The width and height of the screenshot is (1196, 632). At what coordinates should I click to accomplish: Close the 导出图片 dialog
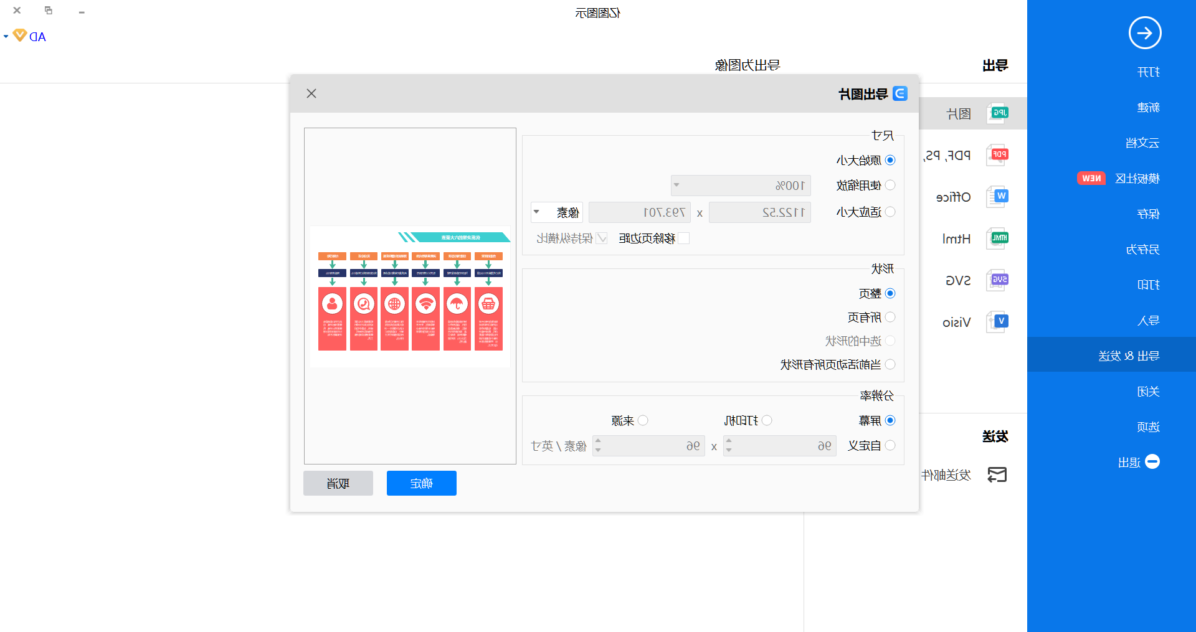coord(311,93)
